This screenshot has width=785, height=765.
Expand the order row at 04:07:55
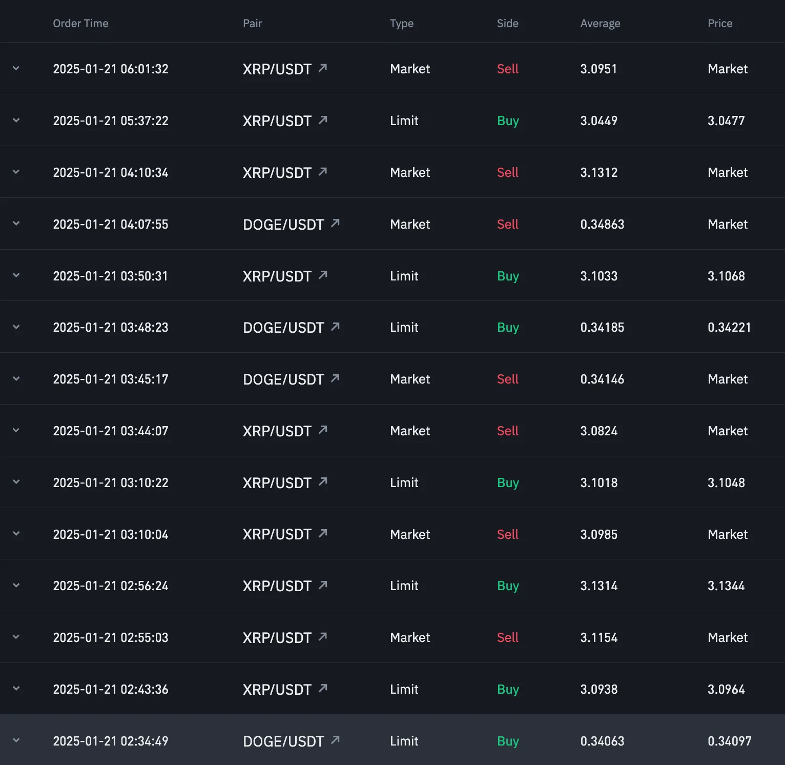point(16,224)
